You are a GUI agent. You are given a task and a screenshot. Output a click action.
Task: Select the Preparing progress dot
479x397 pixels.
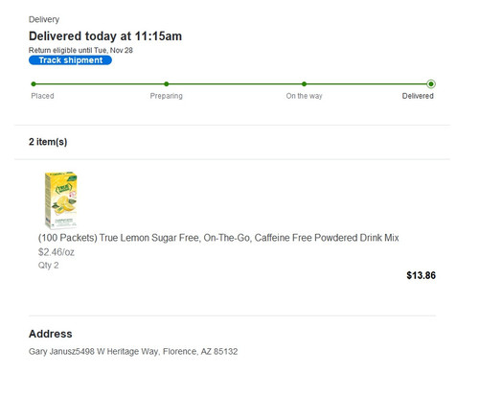pyautogui.click(x=167, y=84)
